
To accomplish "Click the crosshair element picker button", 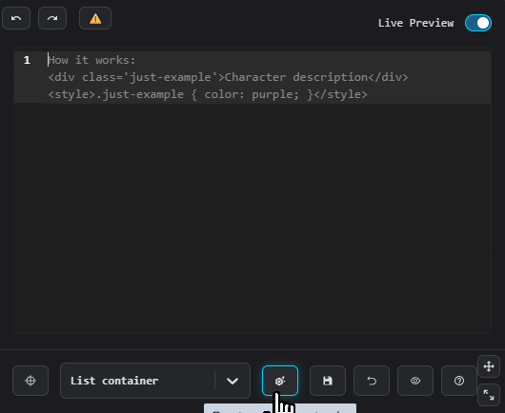I will click(x=30, y=381).
